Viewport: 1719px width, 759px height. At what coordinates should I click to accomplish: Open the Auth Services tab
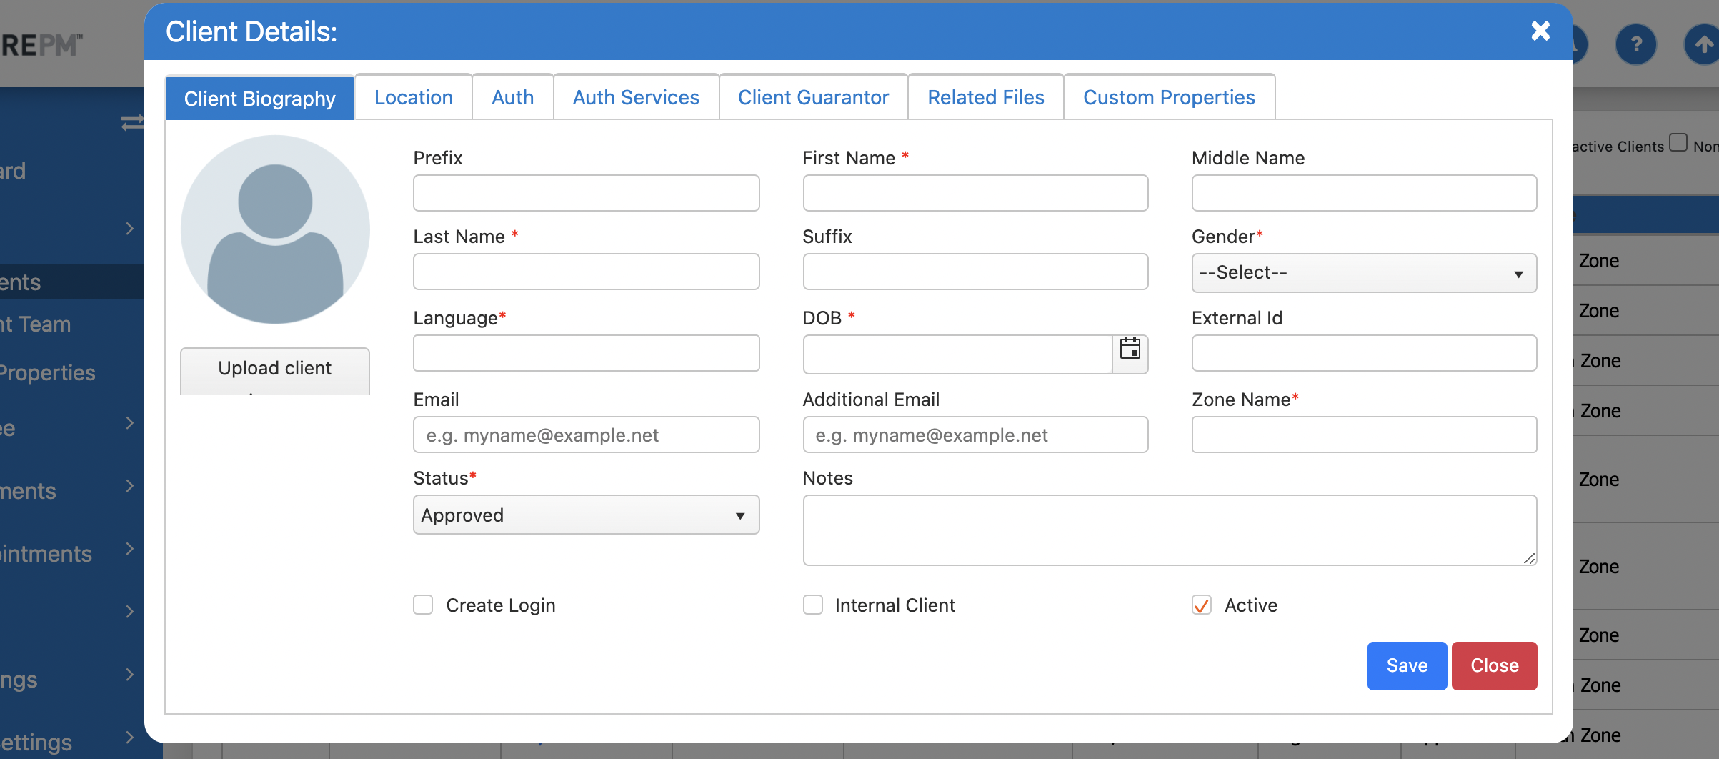click(636, 97)
